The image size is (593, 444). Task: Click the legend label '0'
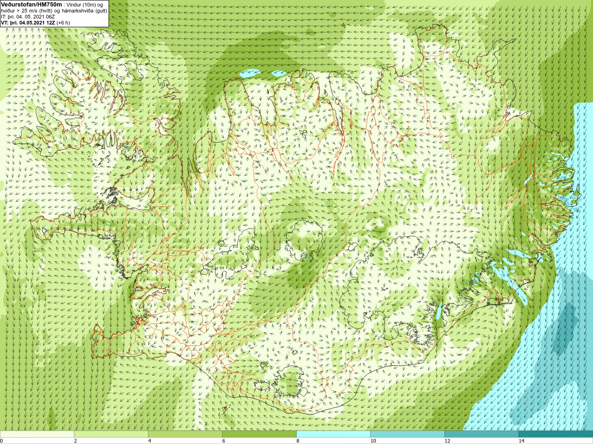[x=1, y=441]
